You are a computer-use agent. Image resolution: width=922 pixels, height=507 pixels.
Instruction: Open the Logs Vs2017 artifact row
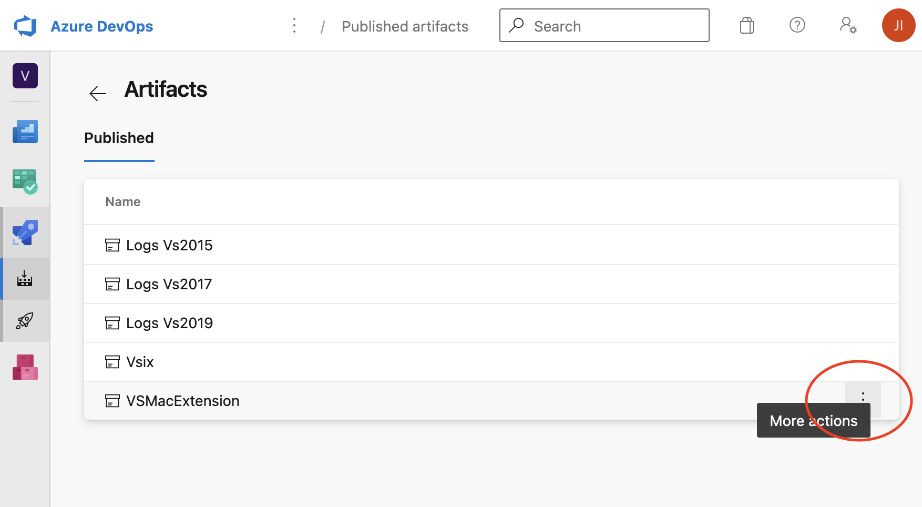[x=169, y=285]
